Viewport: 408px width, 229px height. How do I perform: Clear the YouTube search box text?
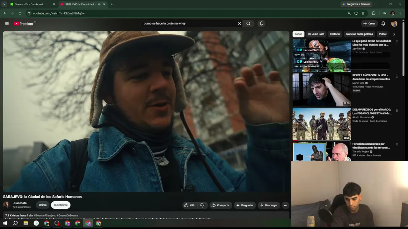click(239, 24)
